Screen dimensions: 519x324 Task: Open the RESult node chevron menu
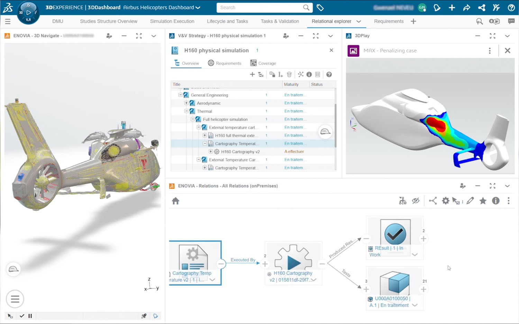click(x=415, y=255)
